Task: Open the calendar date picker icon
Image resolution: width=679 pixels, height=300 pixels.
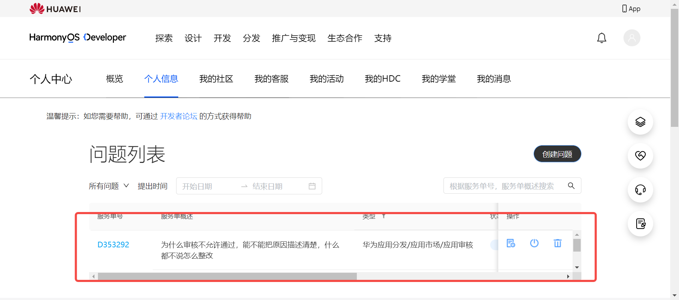Action: (x=312, y=186)
